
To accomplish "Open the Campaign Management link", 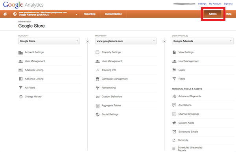I will tap(115, 79).
